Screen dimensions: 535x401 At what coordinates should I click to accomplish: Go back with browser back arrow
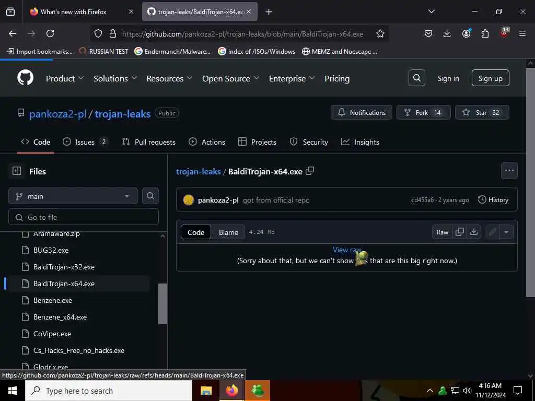click(x=13, y=33)
